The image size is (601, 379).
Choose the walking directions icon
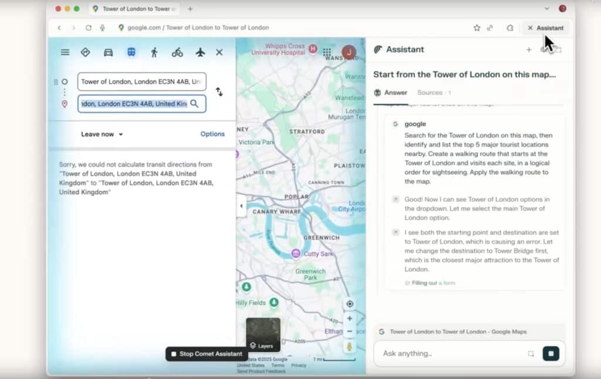tap(154, 52)
